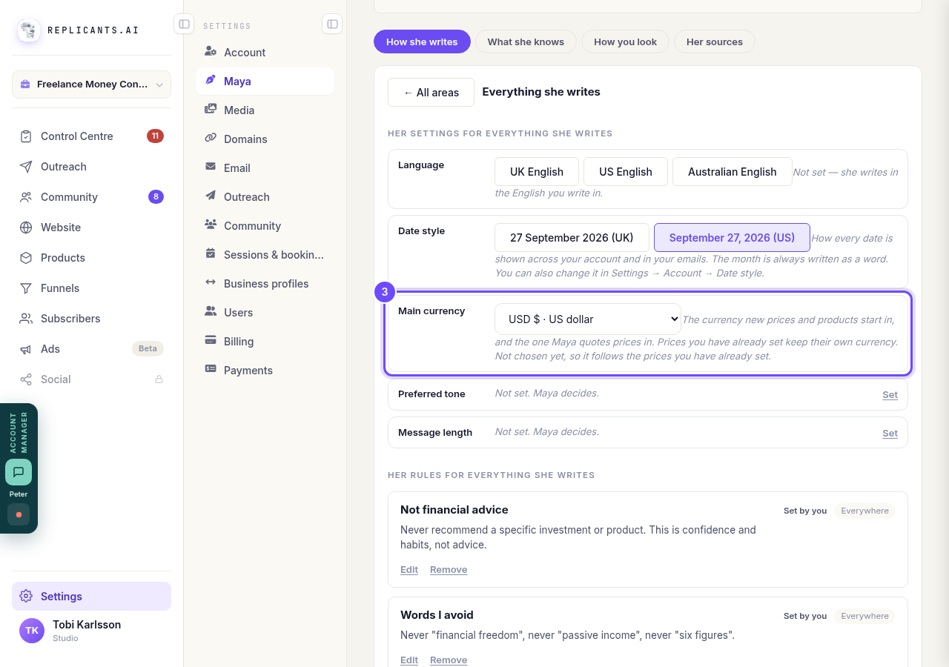
Task: Click the red record button for Peter
Action: pyautogui.click(x=19, y=514)
